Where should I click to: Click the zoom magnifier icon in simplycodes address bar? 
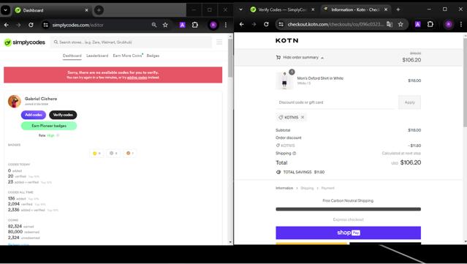[154, 25]
